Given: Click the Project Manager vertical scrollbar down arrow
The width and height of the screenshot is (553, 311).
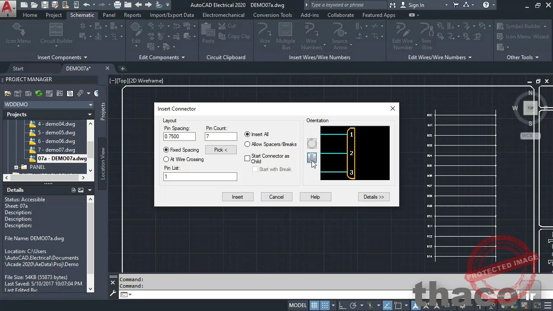Looking at the screenshot, I should click(x=90, y=171).
